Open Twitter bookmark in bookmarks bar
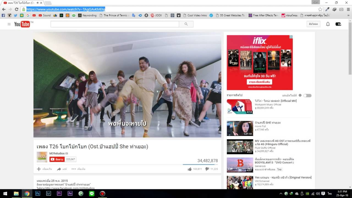The height and width of the screenshot is (198, 352). tap(16, 15)
